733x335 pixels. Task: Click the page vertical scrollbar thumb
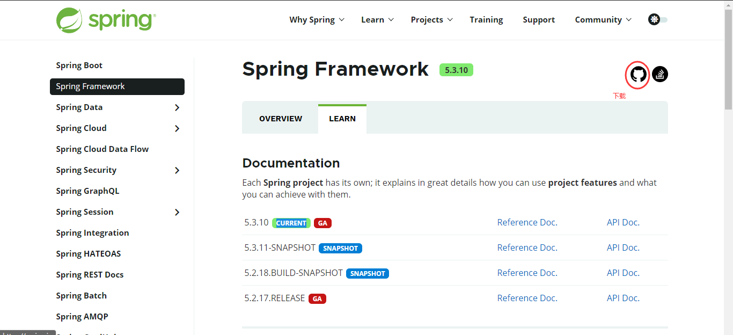point(728,59)
